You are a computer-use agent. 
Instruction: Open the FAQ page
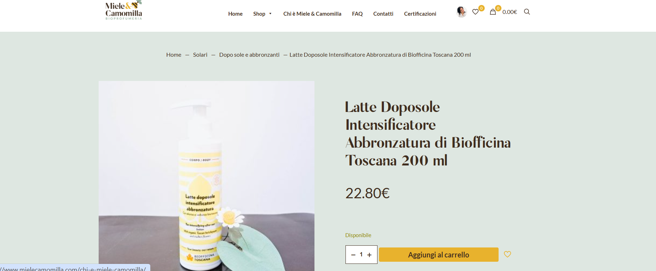[357, 14]
